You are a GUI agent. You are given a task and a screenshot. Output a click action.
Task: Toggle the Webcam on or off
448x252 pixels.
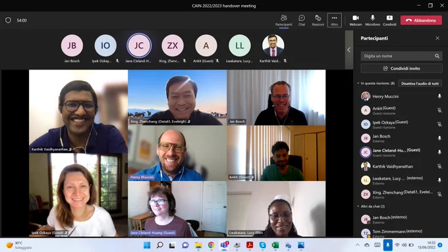[x=355, y=20]
